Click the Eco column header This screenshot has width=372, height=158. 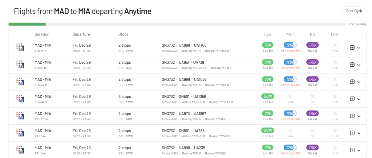[x=268, y=34]
